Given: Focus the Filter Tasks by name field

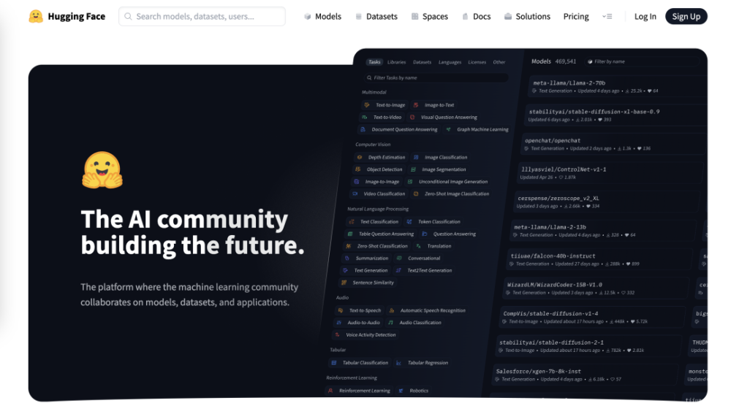Looking at the screenshot, I should click(x=436, y=77).
